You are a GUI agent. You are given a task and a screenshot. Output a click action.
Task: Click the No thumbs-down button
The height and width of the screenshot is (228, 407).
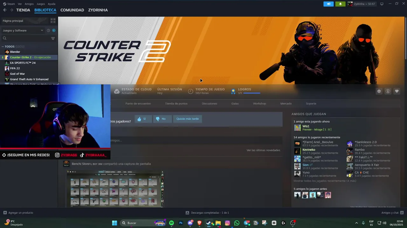click(x=162, y=119)
